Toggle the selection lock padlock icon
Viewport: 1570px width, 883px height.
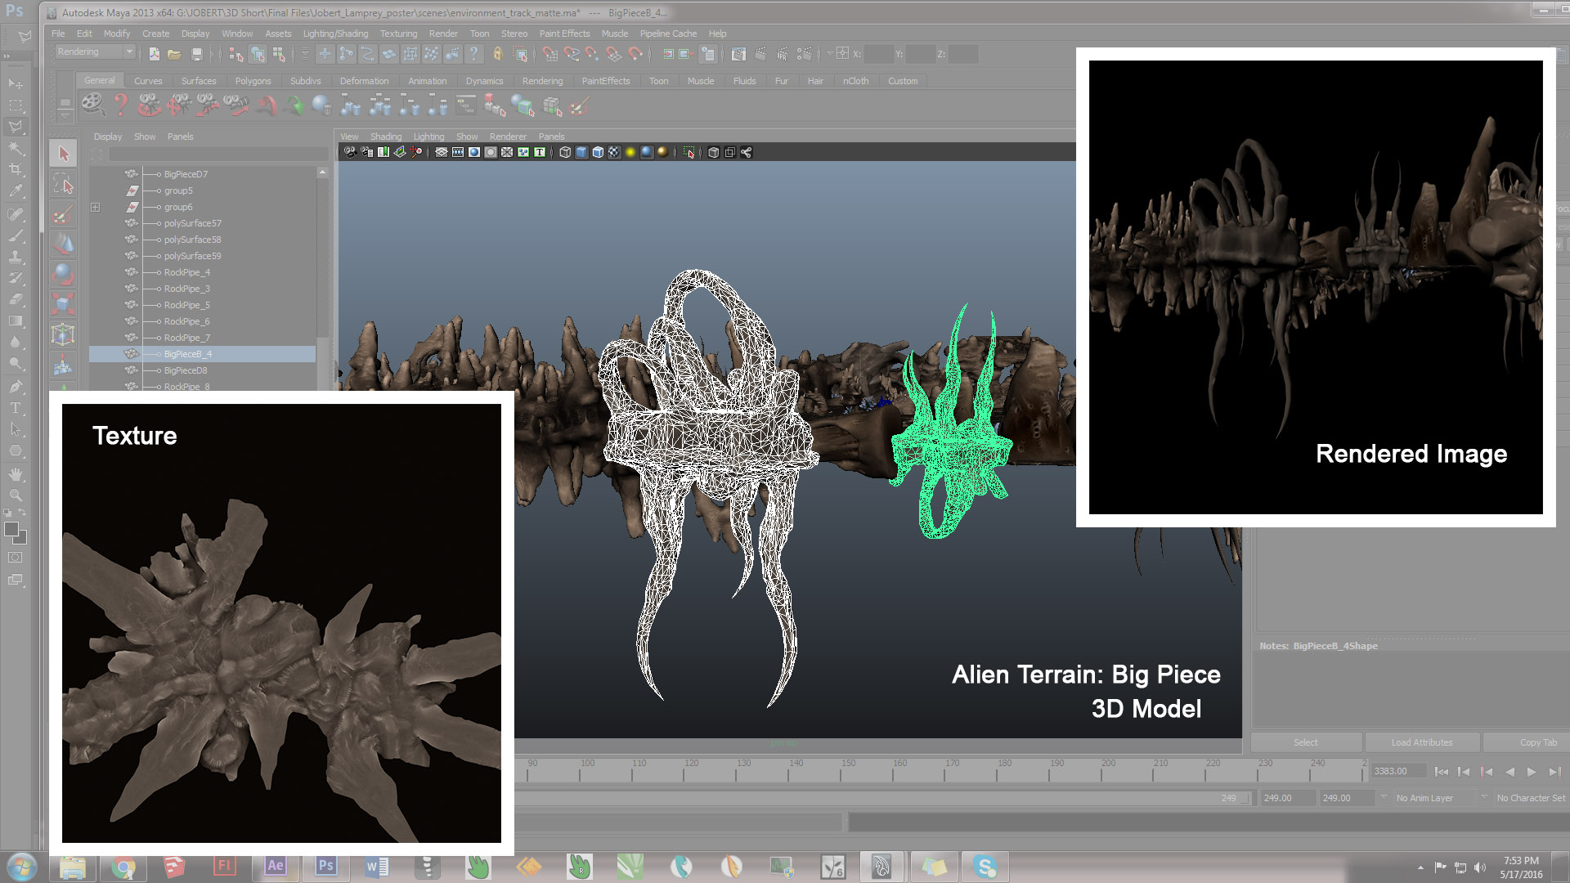point(497,54)
